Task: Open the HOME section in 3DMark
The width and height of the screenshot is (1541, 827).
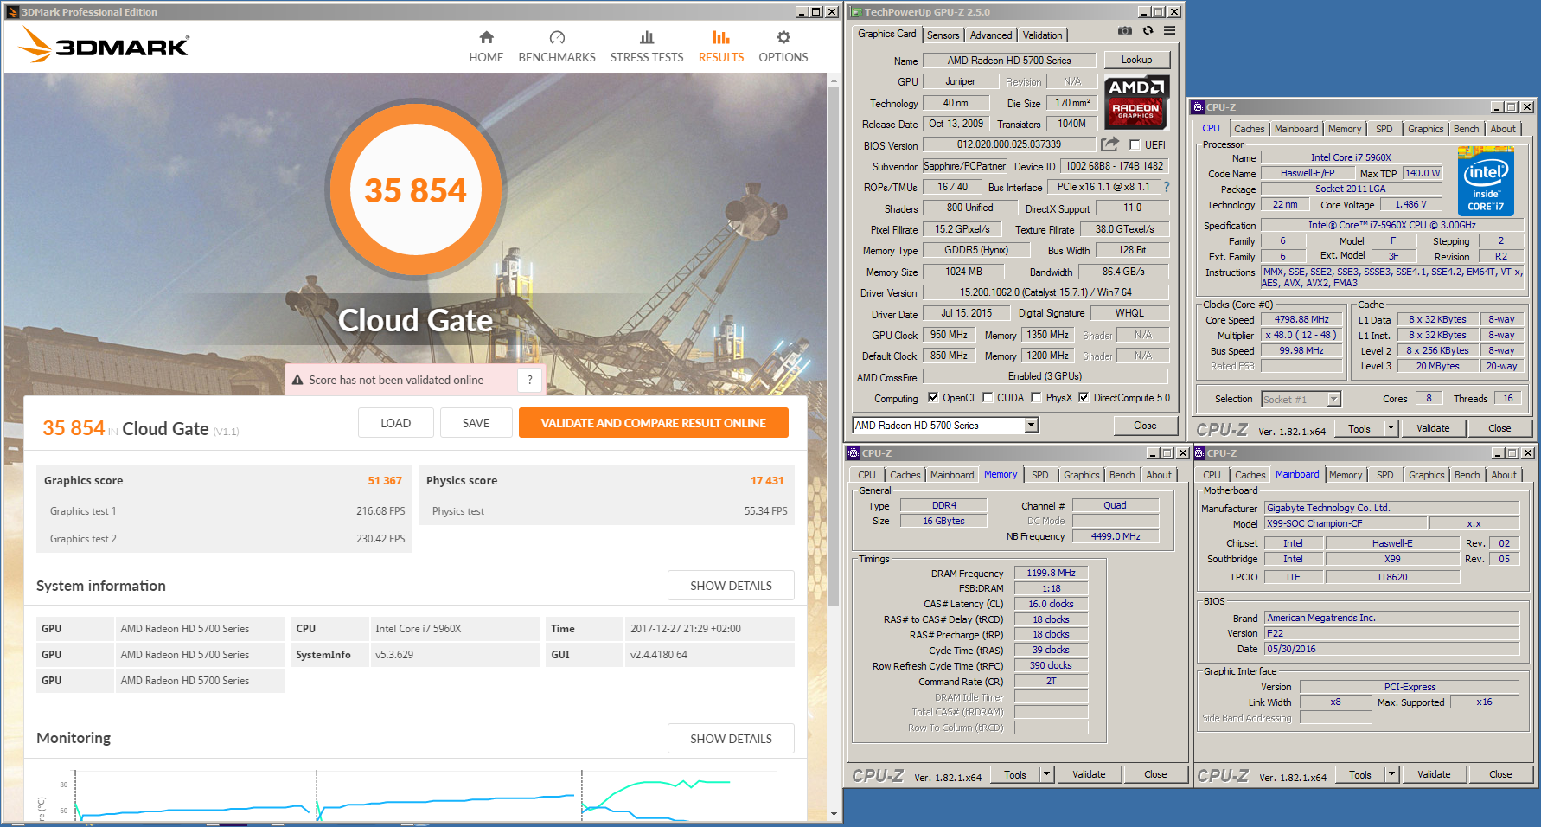Action: coord(486,47)
